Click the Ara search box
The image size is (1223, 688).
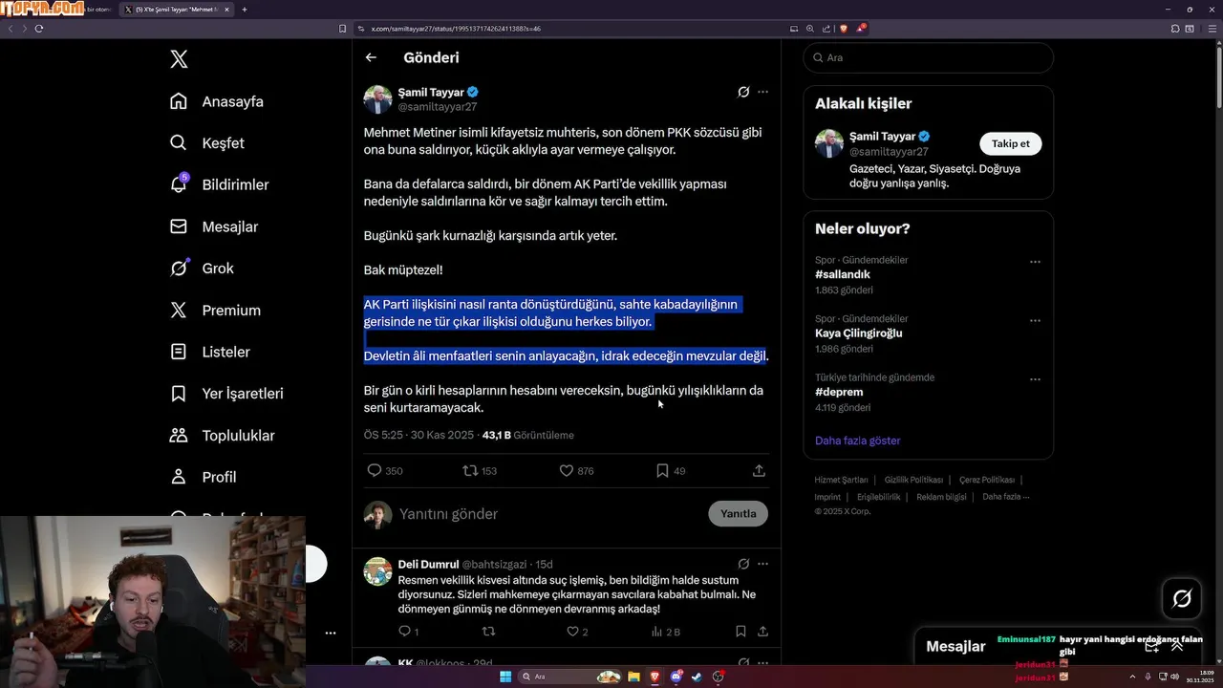(928, 57)
